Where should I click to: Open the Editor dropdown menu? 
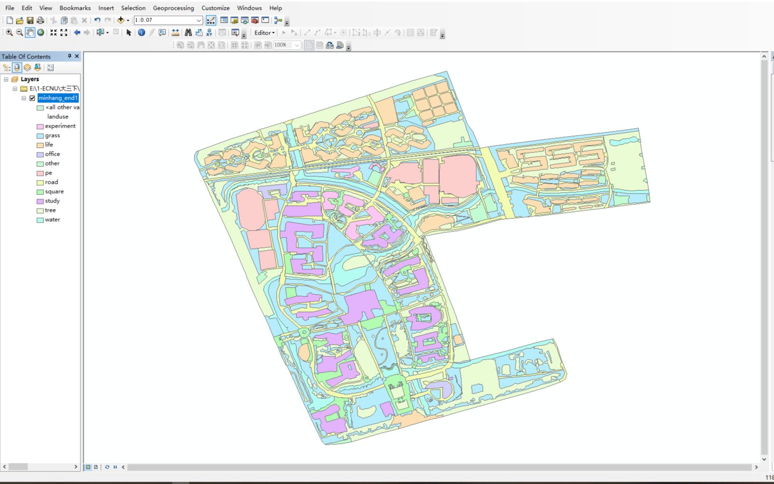click(264, 33)
